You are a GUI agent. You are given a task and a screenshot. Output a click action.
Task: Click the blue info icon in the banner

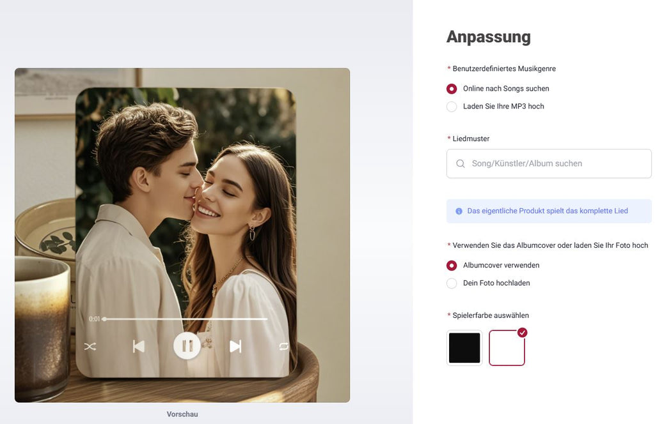pos(459,211)
